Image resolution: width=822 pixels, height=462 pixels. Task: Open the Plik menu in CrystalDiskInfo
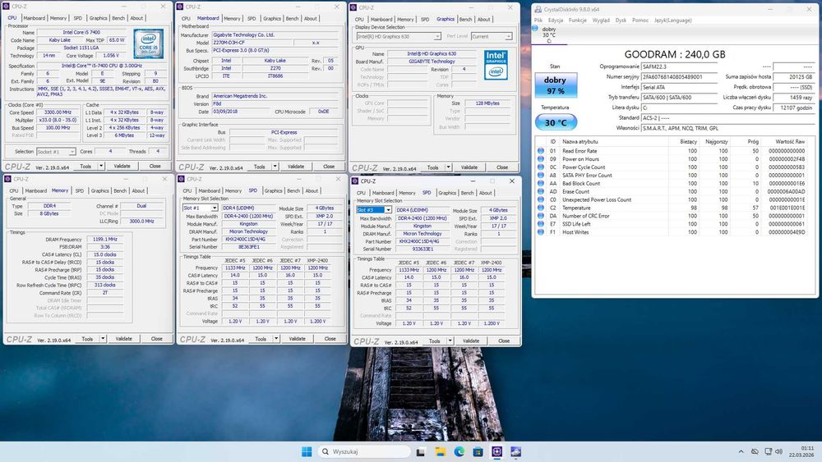(538, 21)
